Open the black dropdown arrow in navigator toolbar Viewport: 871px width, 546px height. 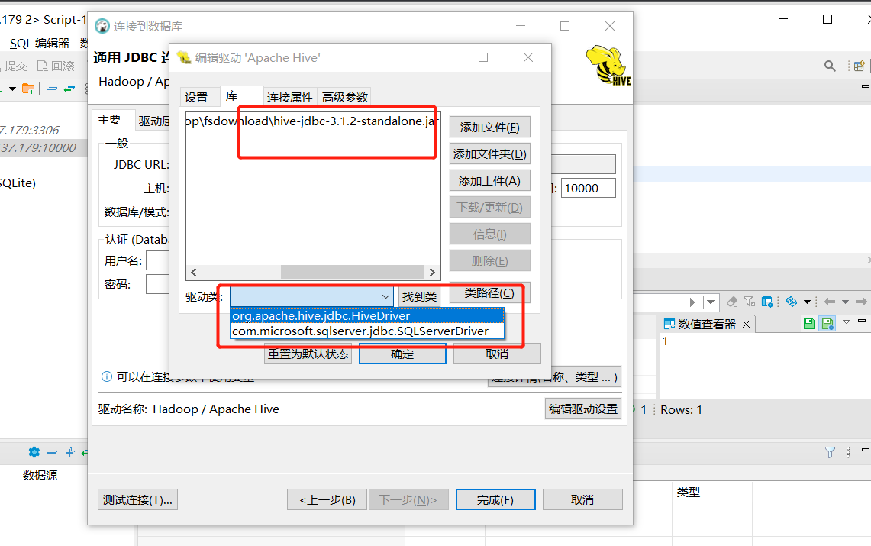tap(12, 89)
